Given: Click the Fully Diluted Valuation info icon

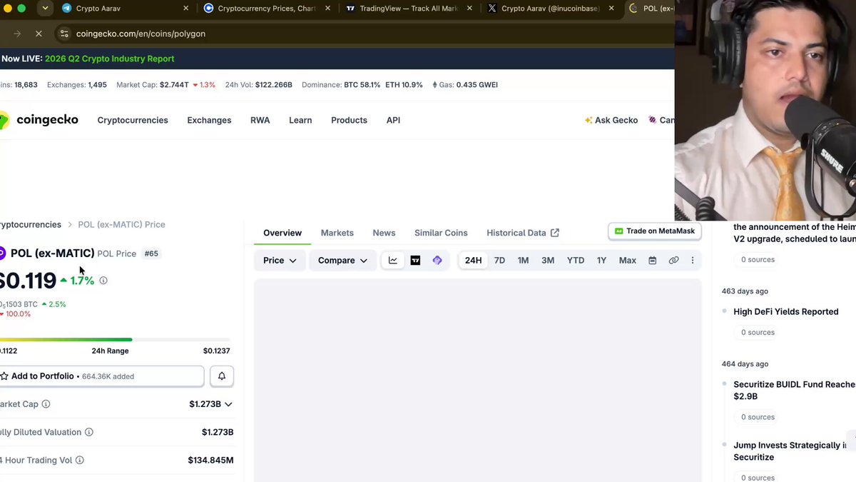Looking at the screenshot, I should (89, 432).
